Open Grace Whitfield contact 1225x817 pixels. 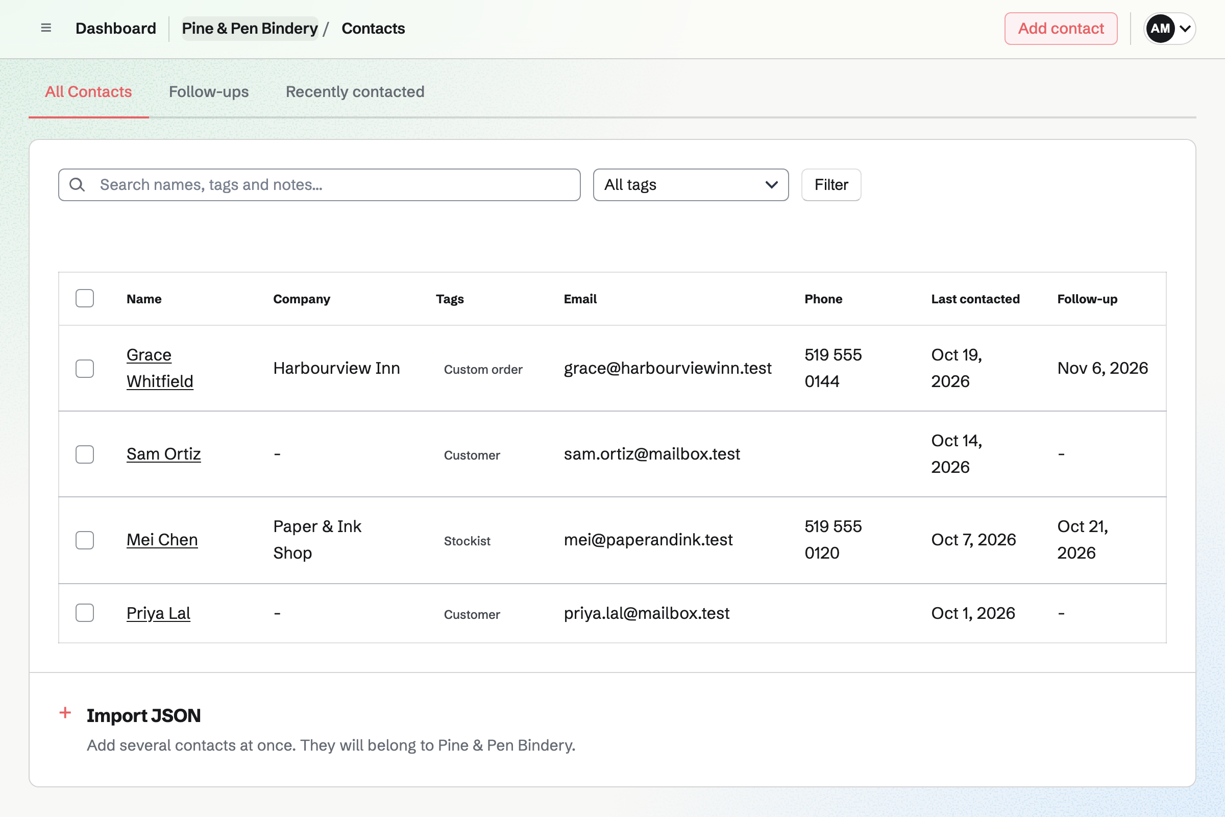tap(160, 368)
